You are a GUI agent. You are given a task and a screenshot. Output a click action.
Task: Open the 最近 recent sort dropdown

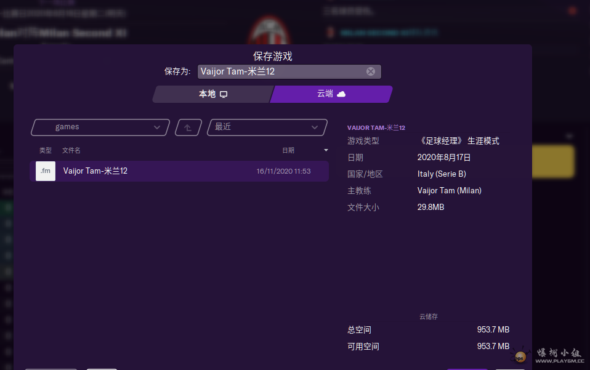pos(267,127)
